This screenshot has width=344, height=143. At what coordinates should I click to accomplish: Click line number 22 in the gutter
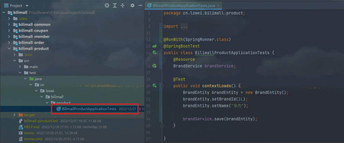pyautogui.click(x=148, y=106)
